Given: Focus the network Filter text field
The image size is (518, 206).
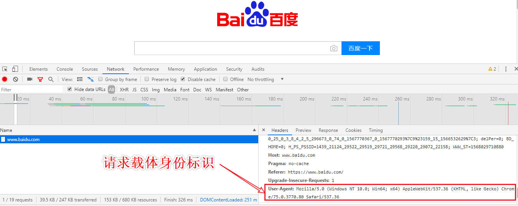Looking at the screenshot, I should [x=31, y=89].
